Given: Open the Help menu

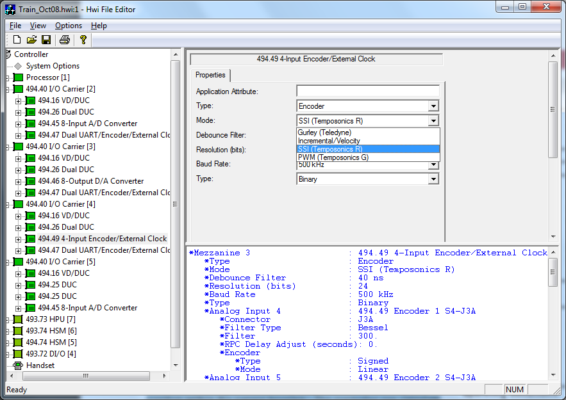Looking at the screenshot, I should click(99, 26).
